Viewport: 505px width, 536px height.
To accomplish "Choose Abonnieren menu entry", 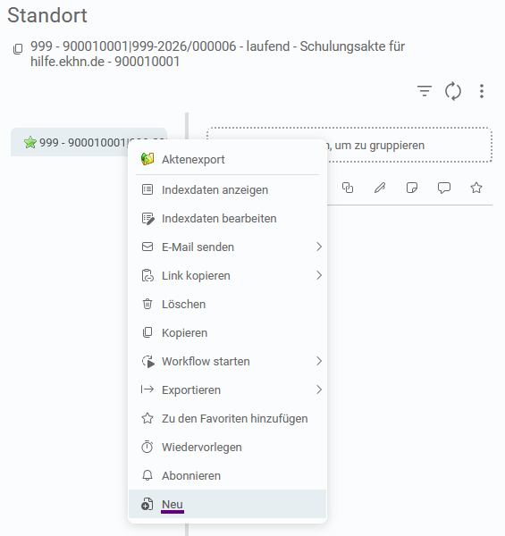I will (227, 475).
